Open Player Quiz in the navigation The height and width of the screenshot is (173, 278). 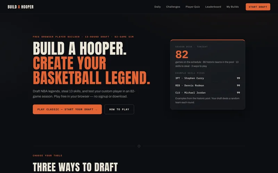click(193, 7)
